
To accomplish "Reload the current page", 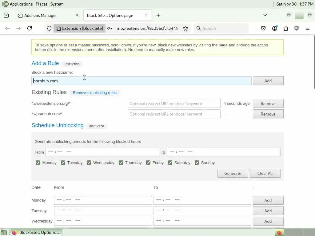I will coord(30,28).
